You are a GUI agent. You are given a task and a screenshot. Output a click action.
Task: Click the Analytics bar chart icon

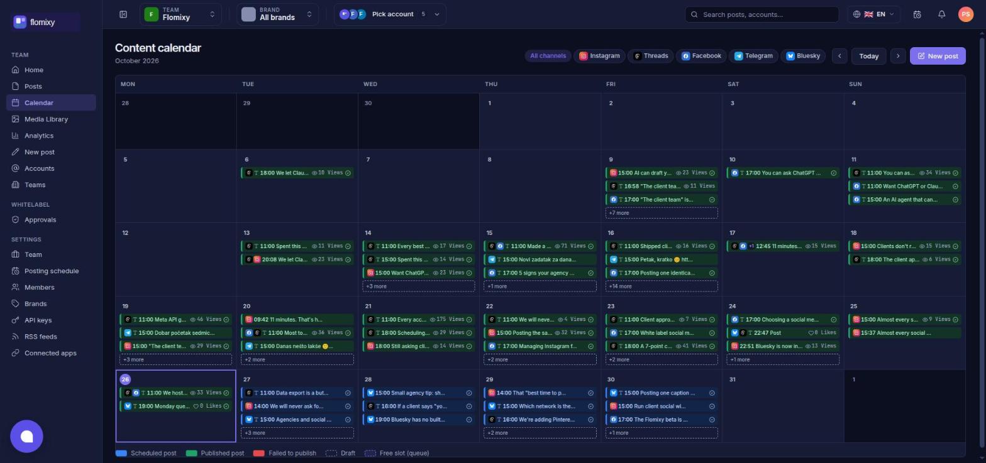16,136
